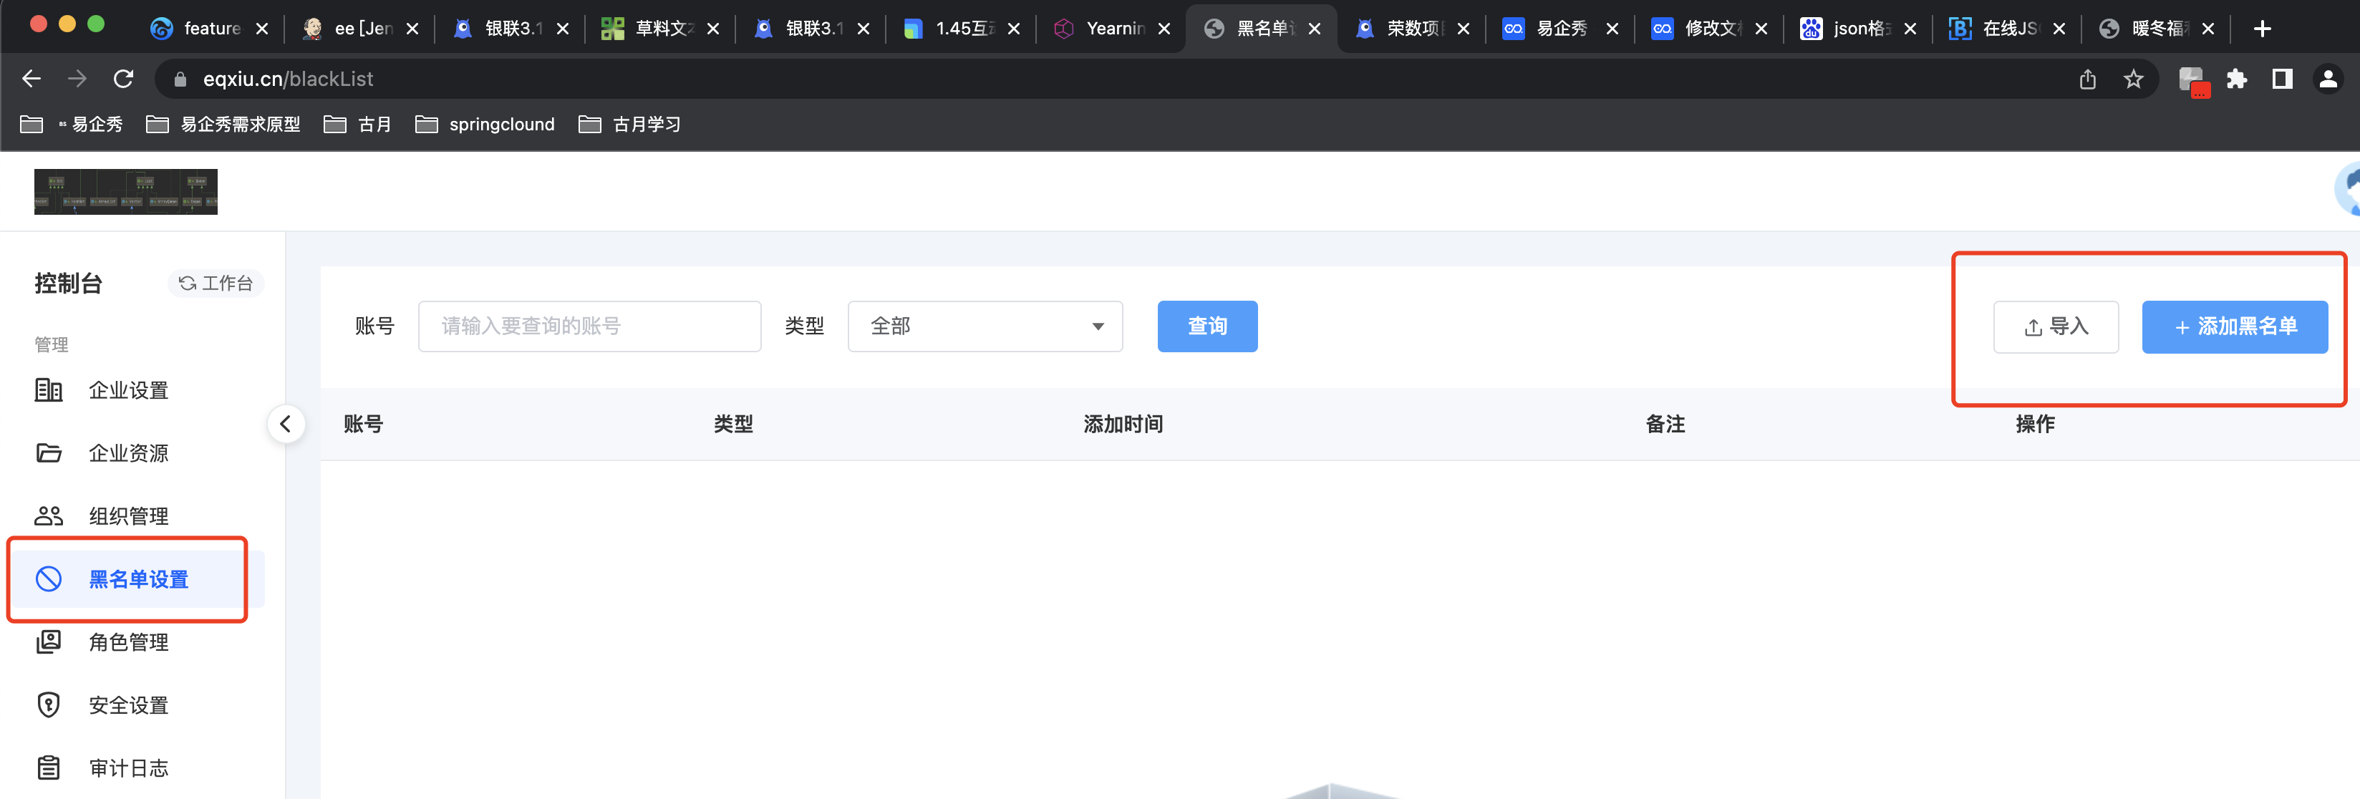The height and width of the screenshot is (799, 2360).
Task: Click the 添加黑名单 button
Action: [2235, 327]
